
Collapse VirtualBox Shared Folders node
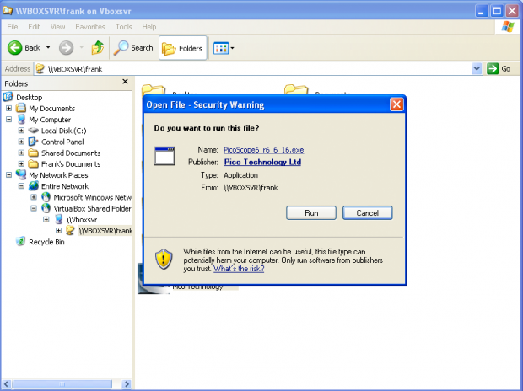click(x=34, y=208)
